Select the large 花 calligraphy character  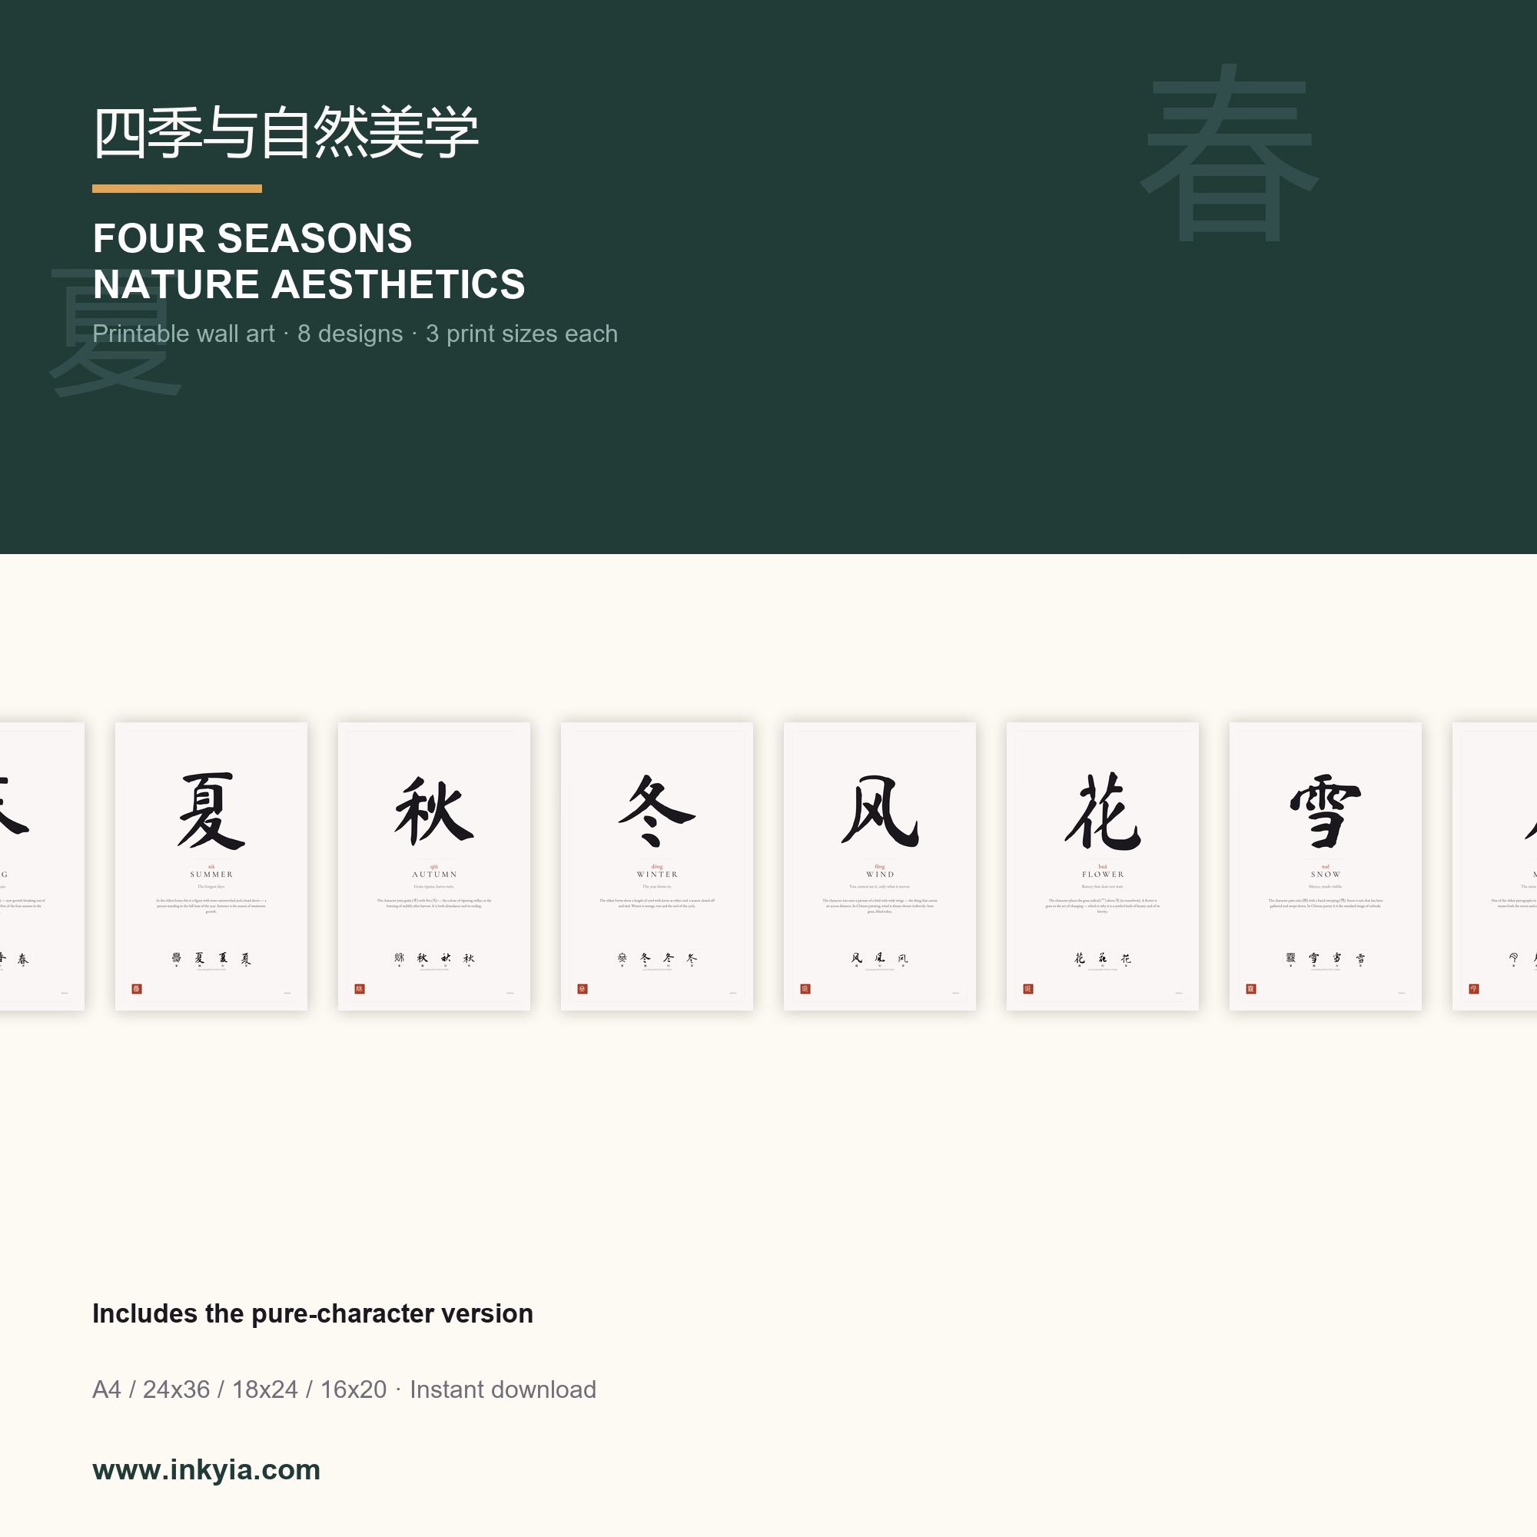[1103, 811]
